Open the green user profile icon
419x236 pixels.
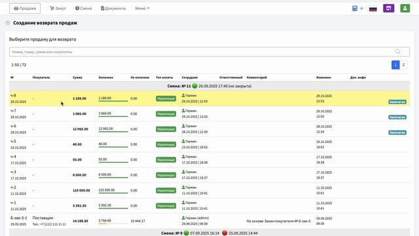[x=405, y=9]
